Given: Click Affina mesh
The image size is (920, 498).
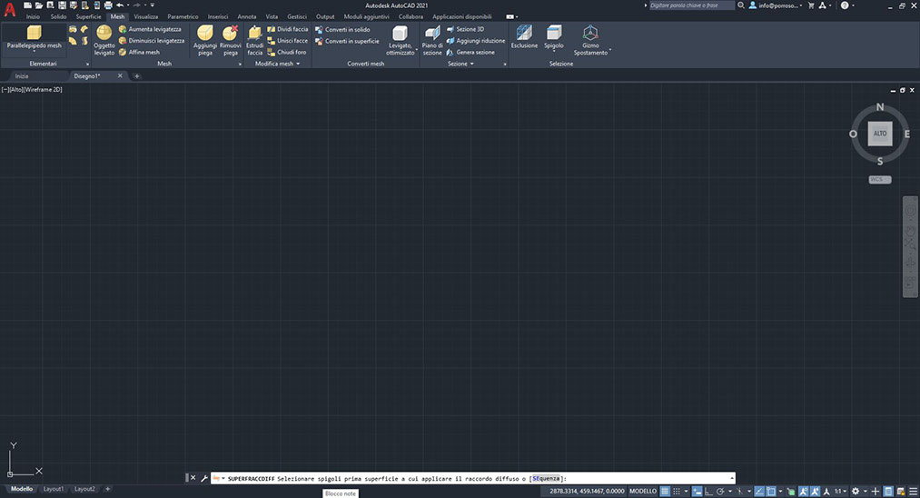Looking at the screenshot, I should [139, 53].
